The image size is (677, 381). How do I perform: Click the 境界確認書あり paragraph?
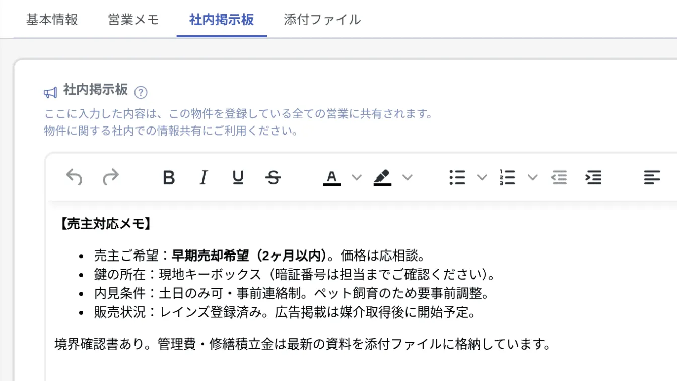tap(302, 344)
